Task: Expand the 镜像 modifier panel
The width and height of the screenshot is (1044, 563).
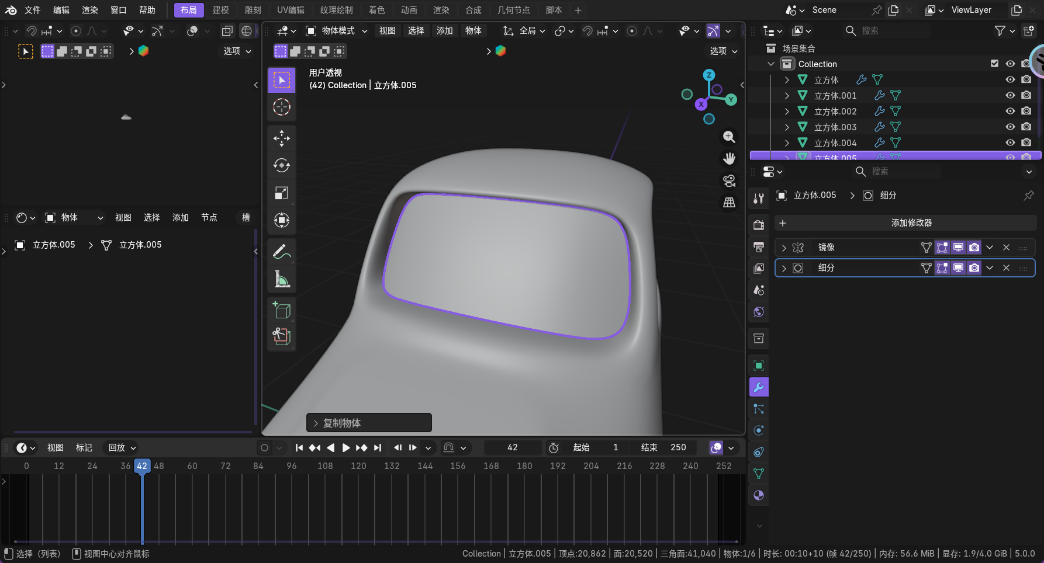Action: tap(784, 248)
